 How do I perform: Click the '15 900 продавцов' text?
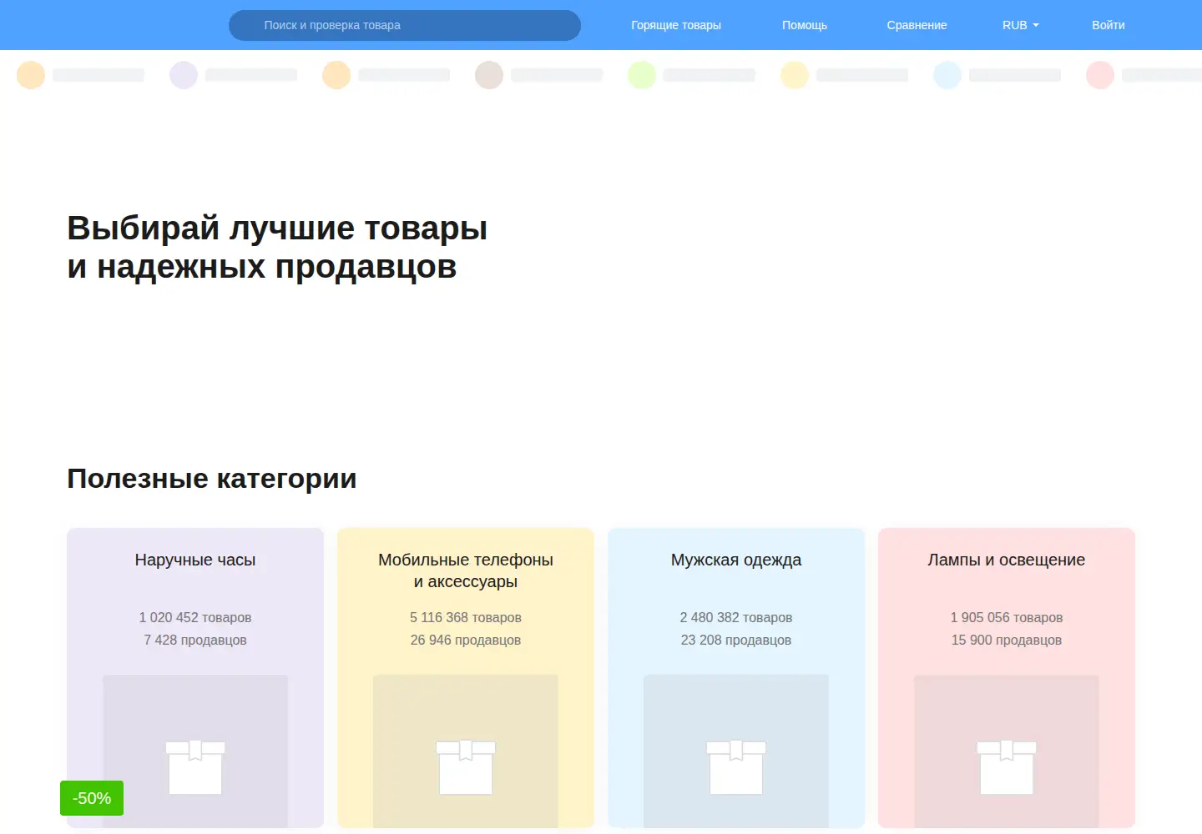(x=1007, y=640)
